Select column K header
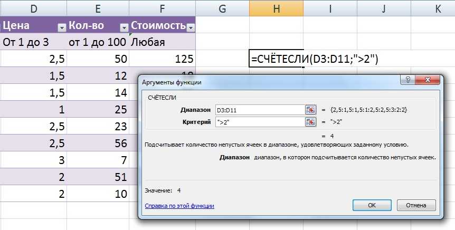The width and height of the screenshot is (455, 230). [x=433, y=8]
